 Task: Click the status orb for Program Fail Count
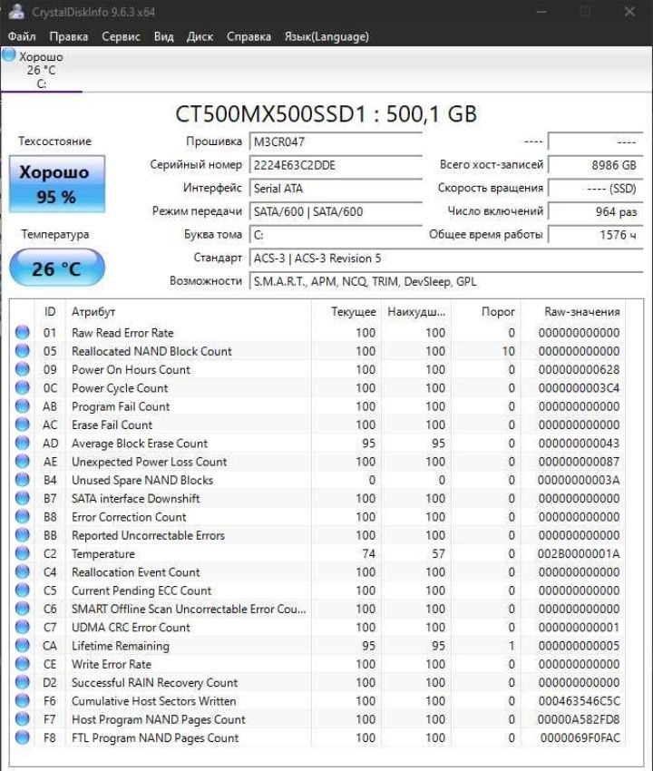pyautogui.click(x=22, y=406)
